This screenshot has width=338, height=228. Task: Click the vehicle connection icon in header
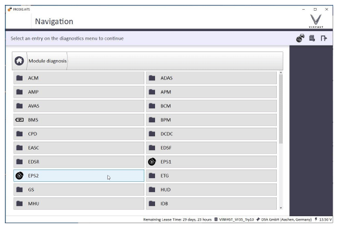300,38
